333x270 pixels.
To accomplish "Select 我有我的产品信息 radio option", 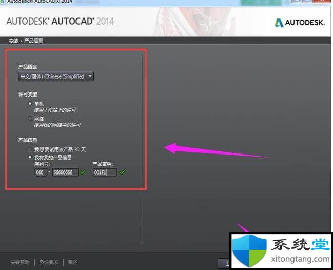I will coord(30,157).
